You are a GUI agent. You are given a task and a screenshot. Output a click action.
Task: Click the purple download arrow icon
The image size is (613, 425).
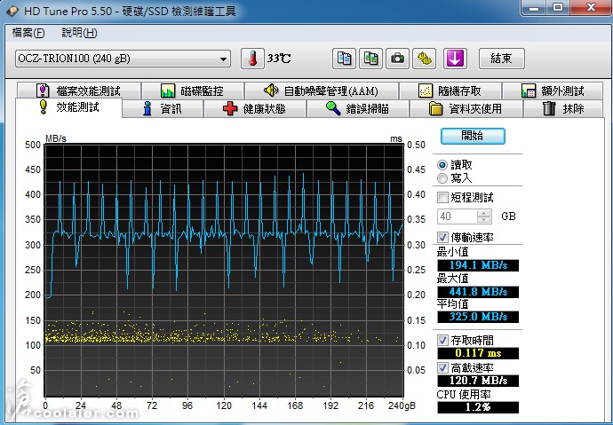455,59
